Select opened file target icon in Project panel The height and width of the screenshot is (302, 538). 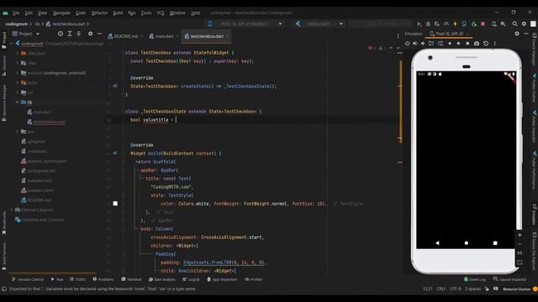click(x=61, y=34)
